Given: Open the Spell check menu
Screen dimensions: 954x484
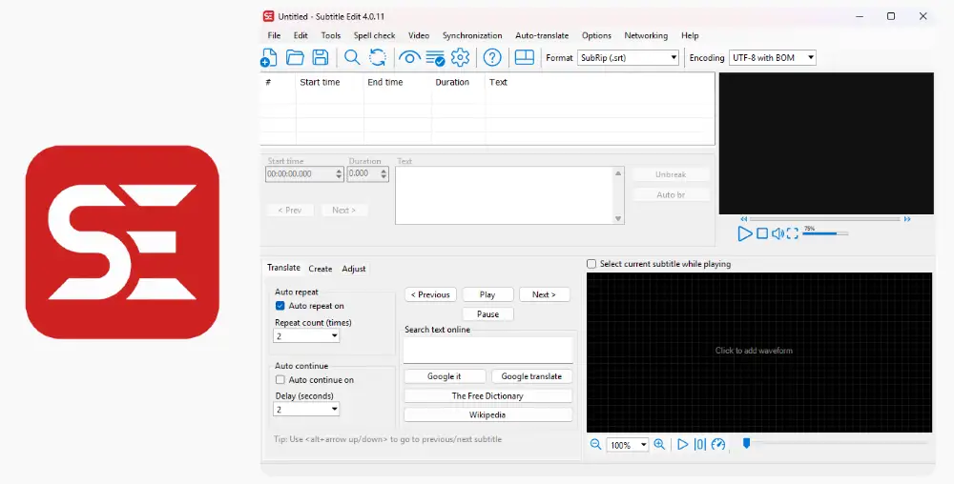Looking at the screenshot, I should (374, 36).
